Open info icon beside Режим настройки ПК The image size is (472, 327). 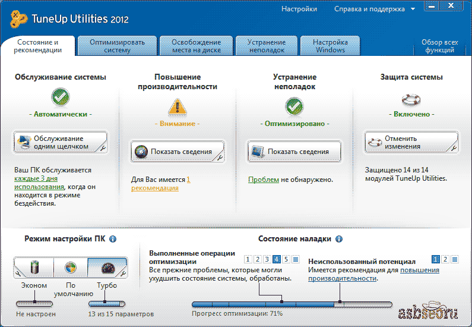pos(113,239)
